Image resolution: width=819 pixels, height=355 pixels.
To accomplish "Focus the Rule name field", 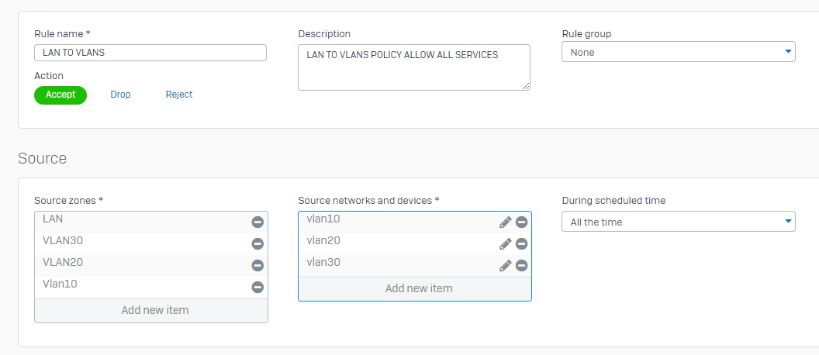I will click(x=150, y=53).
